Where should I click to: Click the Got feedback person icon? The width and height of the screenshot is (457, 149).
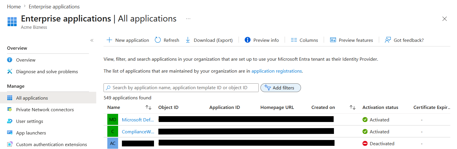pyautogui.click(x=388, y=40)
